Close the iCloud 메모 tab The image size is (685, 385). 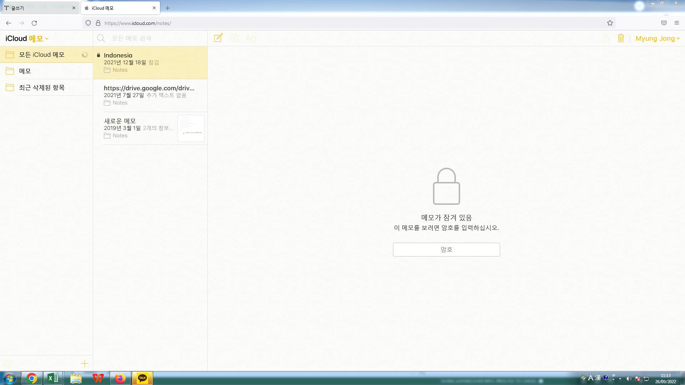154,8
